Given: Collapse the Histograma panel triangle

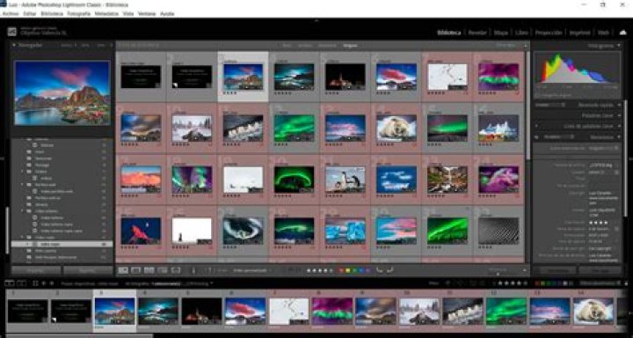Looking at the screenshot, I should 619,46.
